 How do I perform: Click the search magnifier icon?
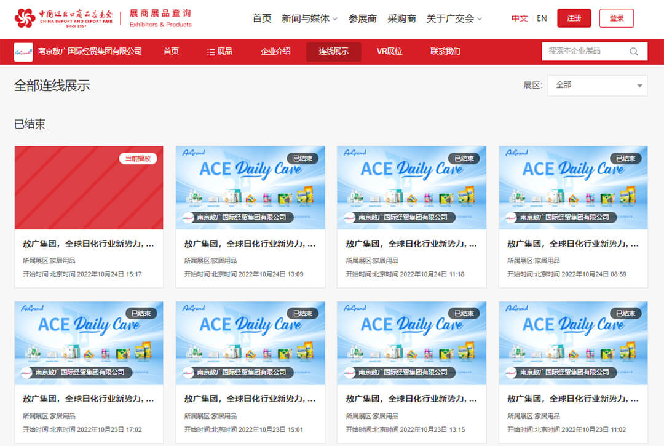coord(633,51)
